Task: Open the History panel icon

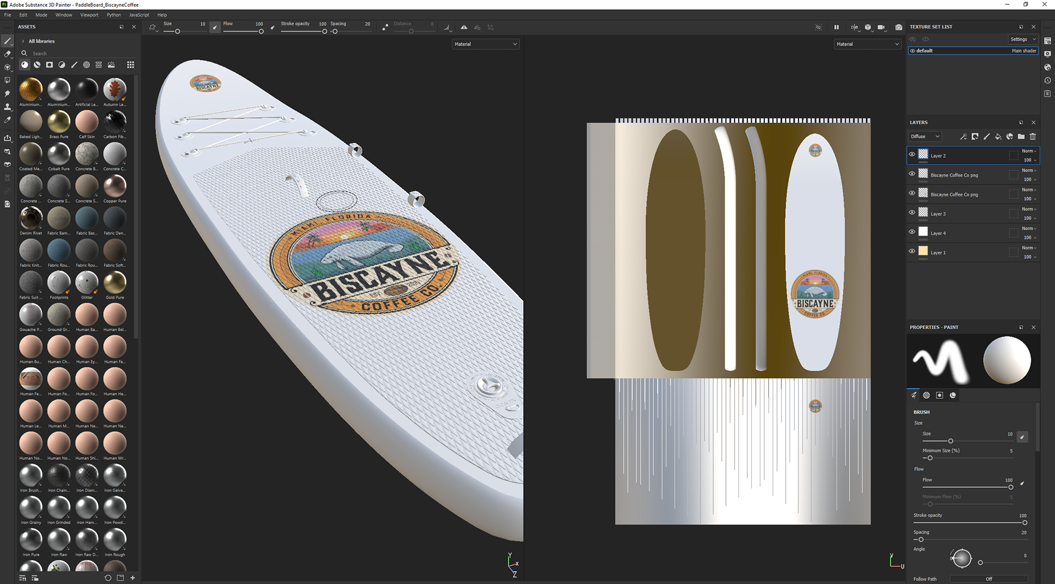Action: 1047,80
